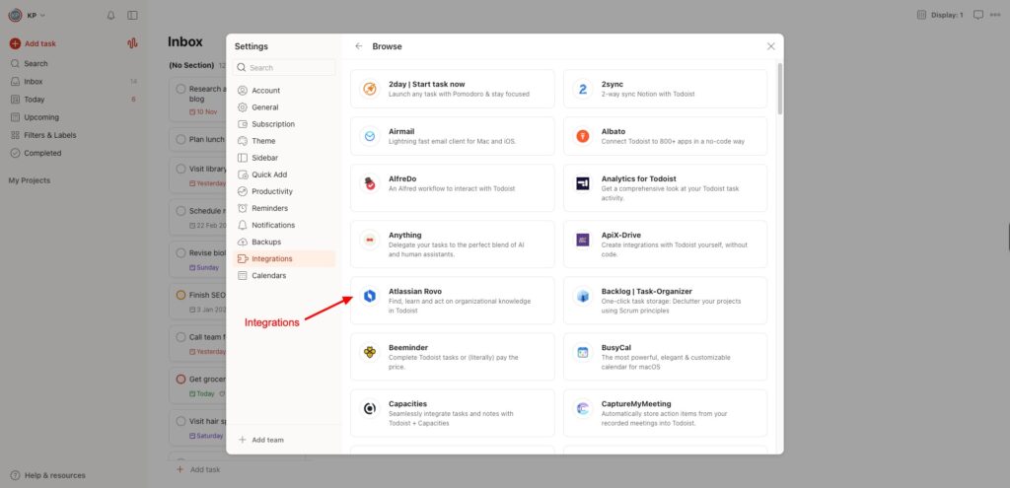Complete the Call team task checkbox

181,337
